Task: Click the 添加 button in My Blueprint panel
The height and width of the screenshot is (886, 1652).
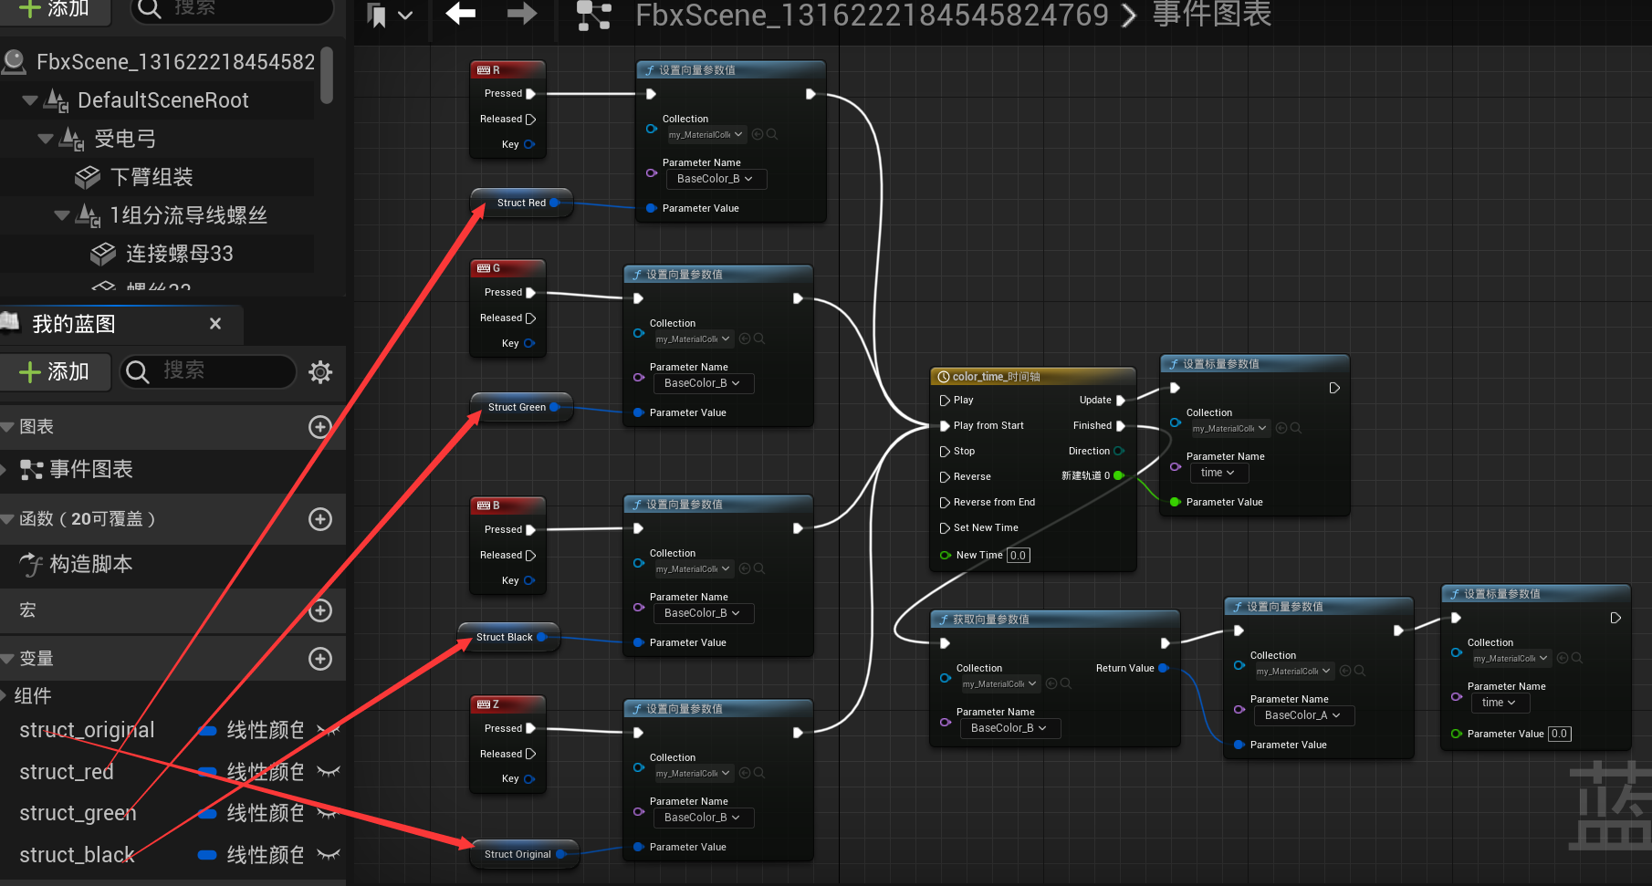Action: point(55,372)
